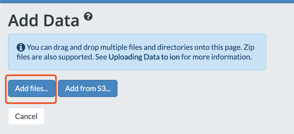Click the button outlined in orange
This screenshot has height=134, width=294.
(31, 88)
